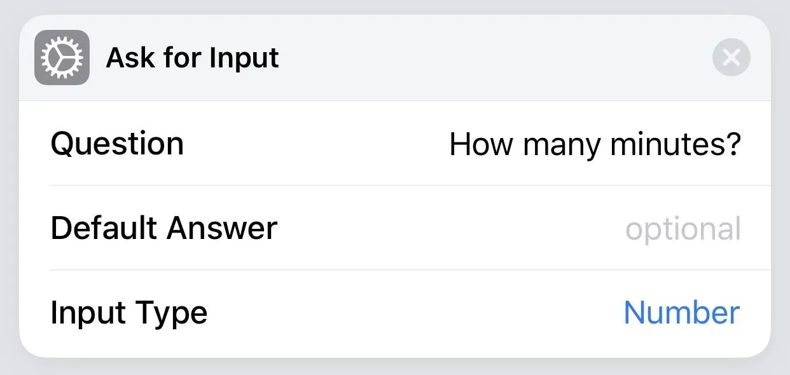Tap the "Input Type" row label
790x375 pixels.
[x=128, y=313]
